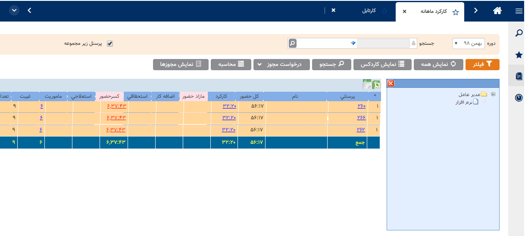The width and height of the screenshot is (525, 236).
Task: Click the مازاد حضور column header
Action: pyautogui.click(x=194, y=96)
